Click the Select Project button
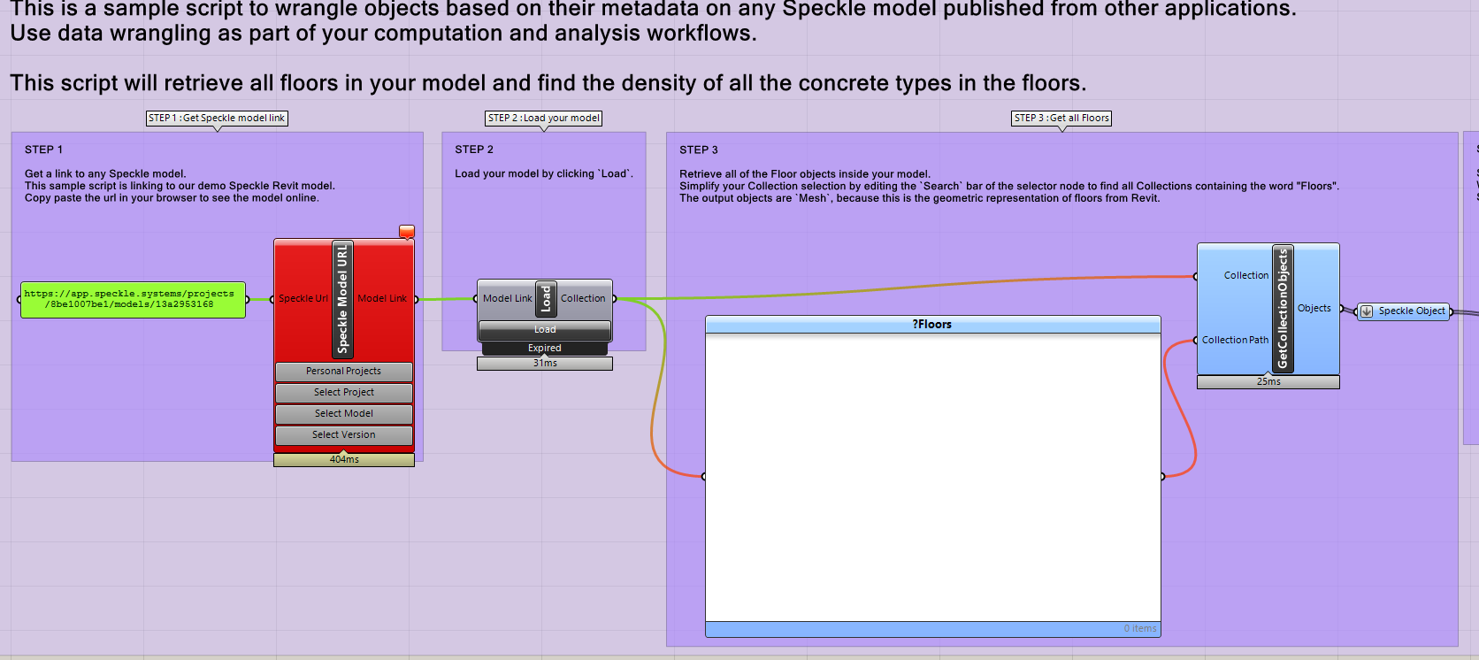Screen dimensions: 1479x660 coord(344,393)
